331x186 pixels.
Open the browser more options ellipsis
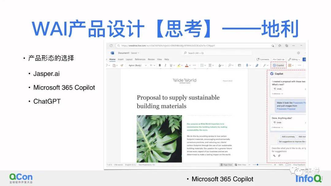[x=293, y=46]
